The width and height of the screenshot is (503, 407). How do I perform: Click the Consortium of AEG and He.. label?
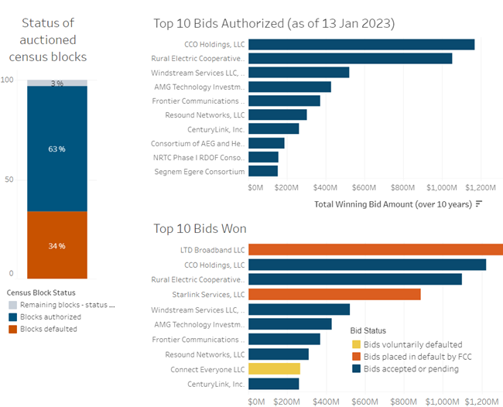tap(197, 143)
